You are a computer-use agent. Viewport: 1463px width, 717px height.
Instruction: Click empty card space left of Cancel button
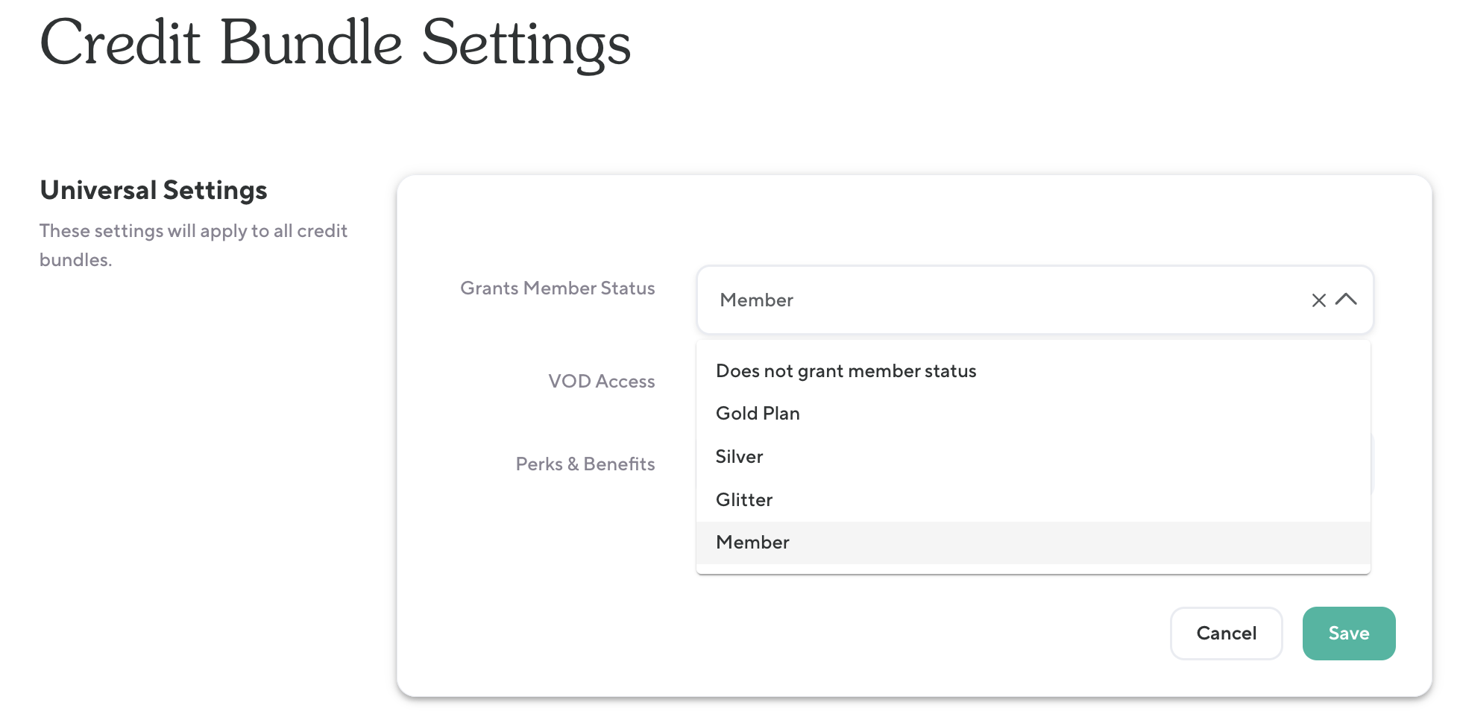click(x=895, y=634)
